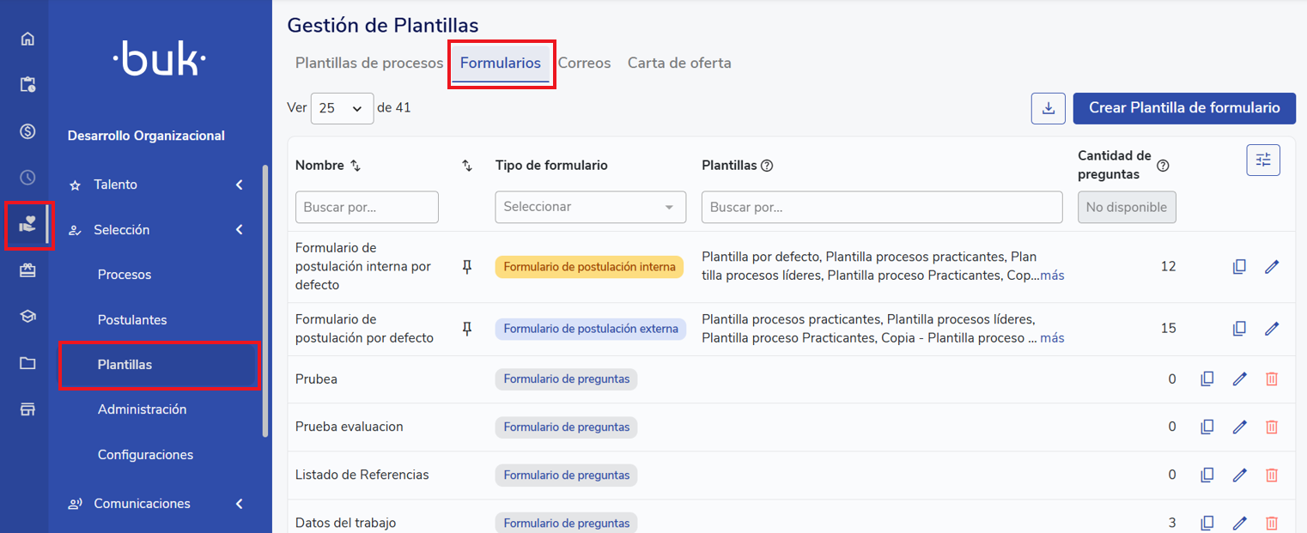1307x533 pixels.
Task: Delete the Listado de Referencias form
Action: 1272,475
